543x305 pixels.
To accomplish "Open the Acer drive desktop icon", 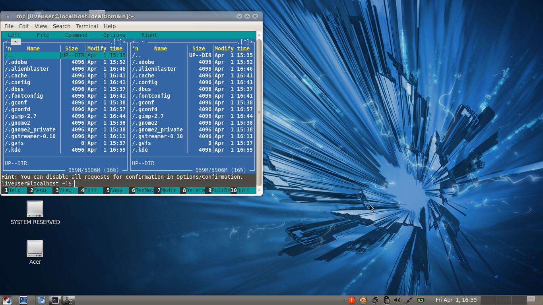I will click(x=35, y=249).
